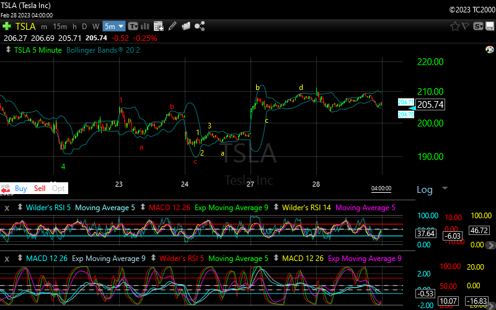Click the floppy disk save icon
496x310 pixels.
[490, 26]
